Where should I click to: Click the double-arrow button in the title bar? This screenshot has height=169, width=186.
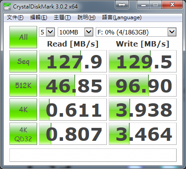(122, 5)
